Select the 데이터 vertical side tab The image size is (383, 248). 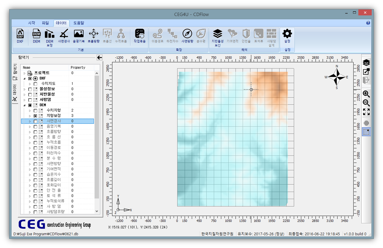[x=15, y=93]
